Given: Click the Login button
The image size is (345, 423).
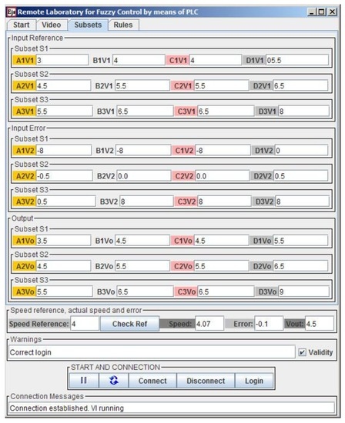Looking at the screenshot, I should point(254,381).
